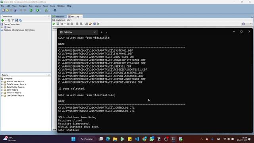Viewport: 254px width, 143px height.
Task: Select Oracle Connections in the tree
Action: pos(12,24)
